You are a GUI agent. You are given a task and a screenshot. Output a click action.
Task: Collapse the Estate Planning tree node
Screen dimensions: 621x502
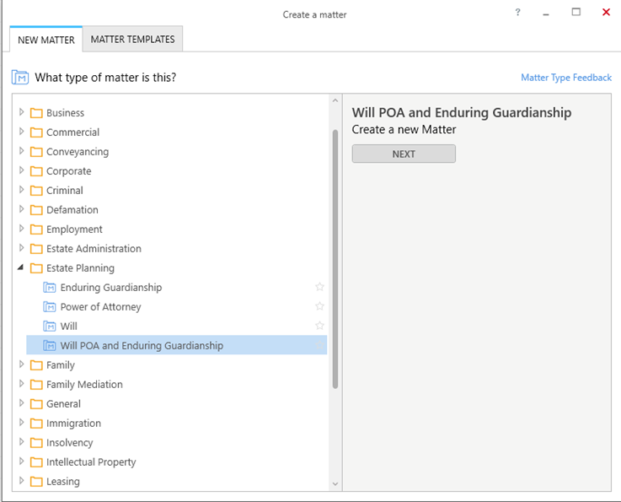pyautogui.click(x=21, y=267)
